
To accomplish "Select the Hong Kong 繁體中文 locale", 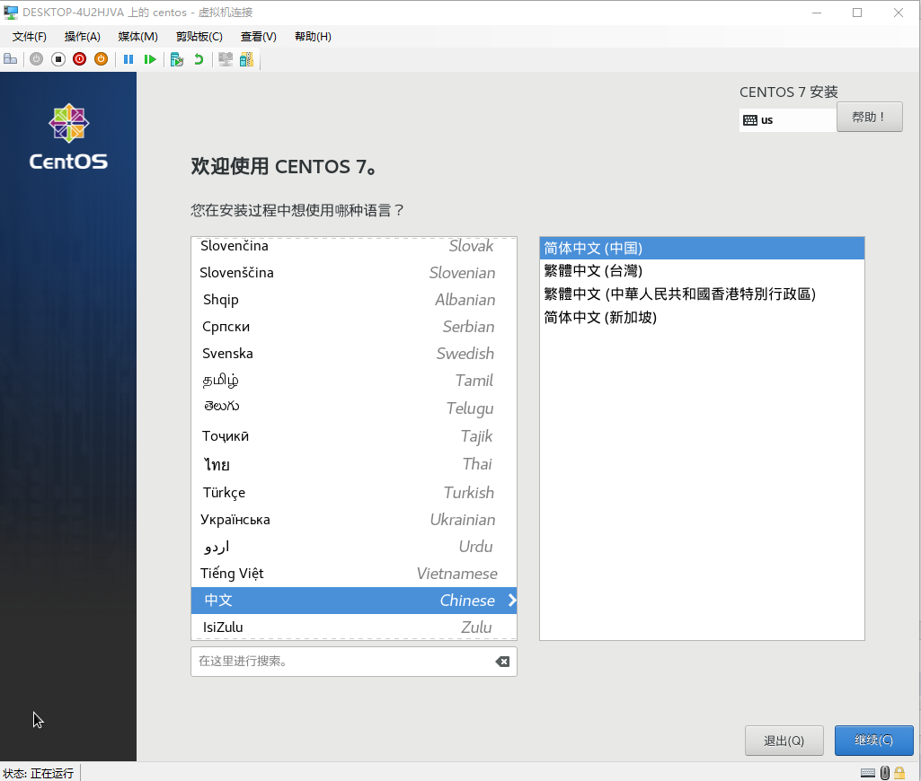I will click(x=702, y=294).
